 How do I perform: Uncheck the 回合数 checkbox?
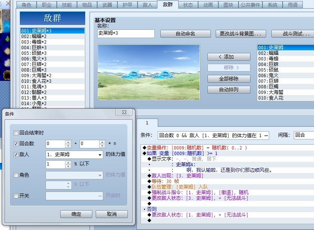coord(16,144)
